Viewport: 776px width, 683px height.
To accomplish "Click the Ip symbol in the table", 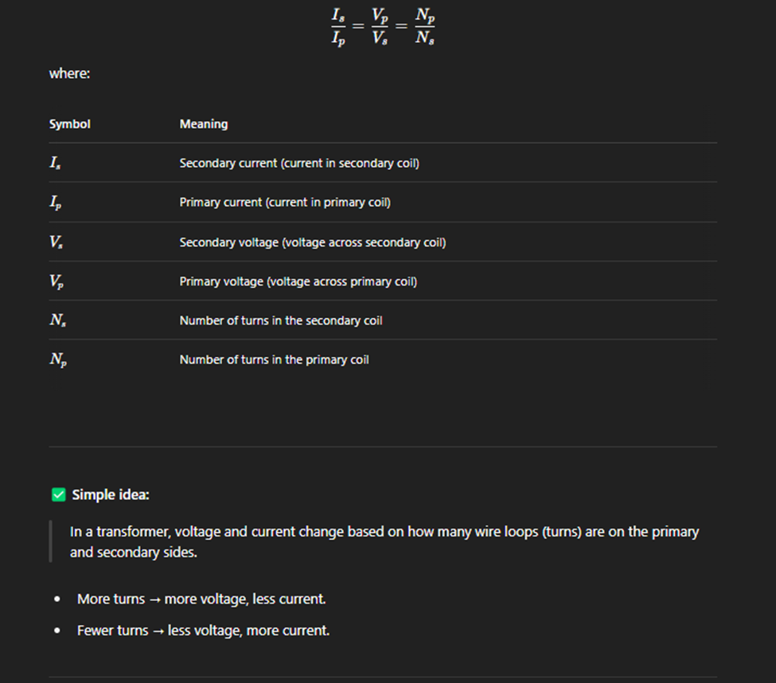I will click(x=56, y=203).
